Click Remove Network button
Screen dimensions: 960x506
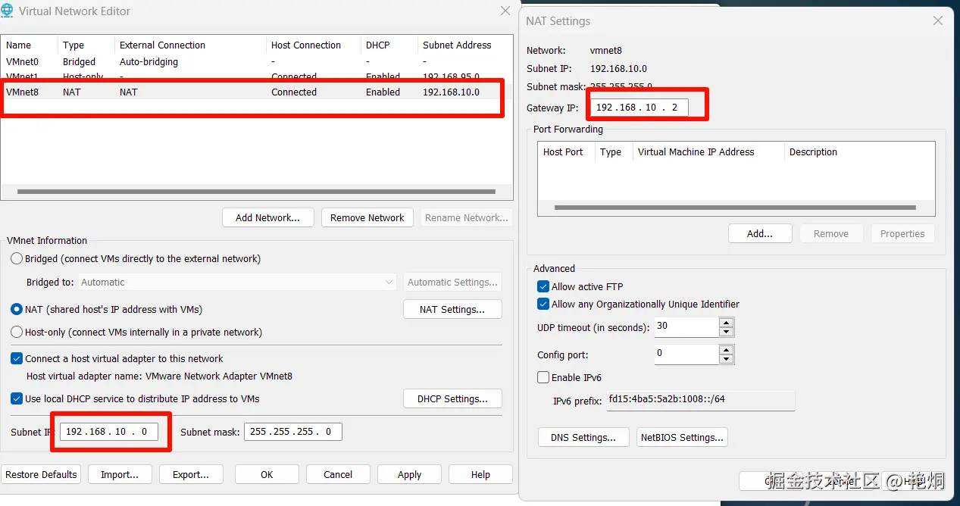pos(367,217)
